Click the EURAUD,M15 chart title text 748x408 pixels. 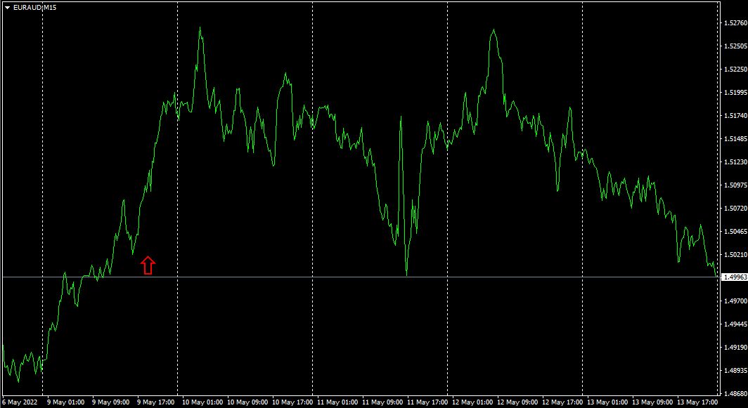tap(35, 8)
